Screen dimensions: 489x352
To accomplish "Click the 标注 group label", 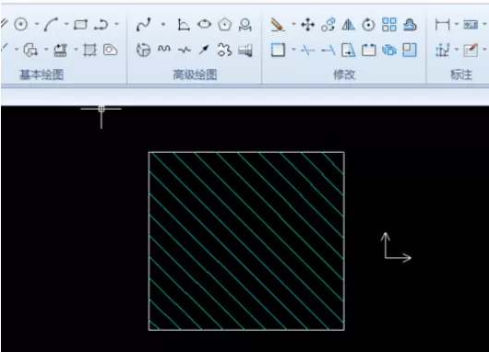I will click(461, 75).
